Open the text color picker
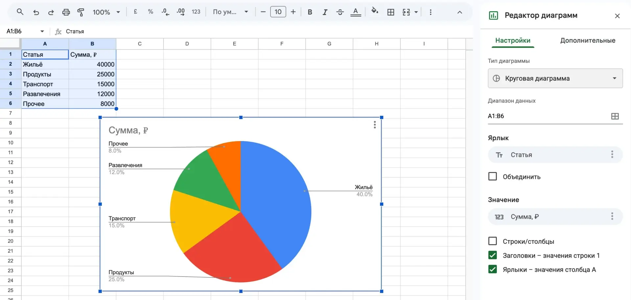 click(356, 12)
